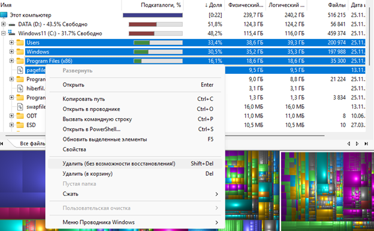Open Свойства from the context menu
The width and height of the screenshot is (374, 231).
(x=135, y=149)
